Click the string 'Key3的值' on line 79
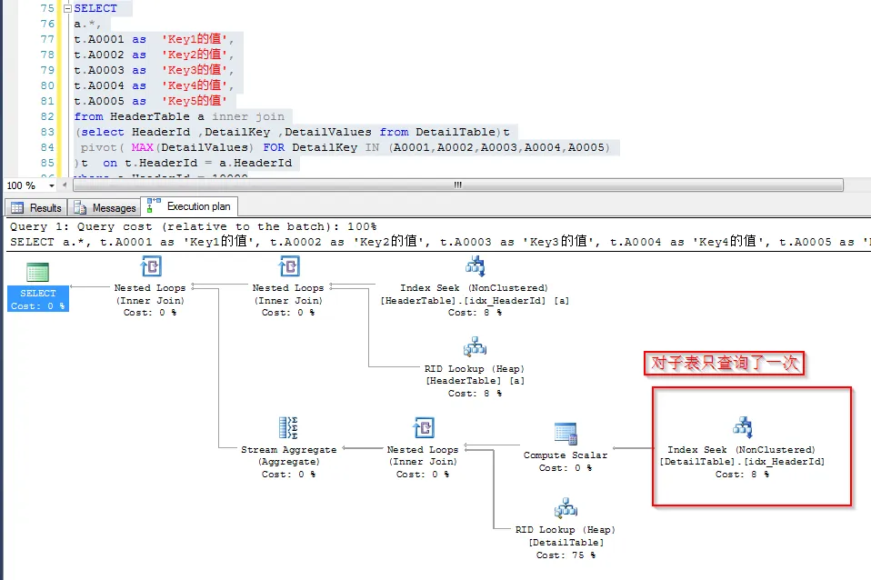The height and width of the screenshot is (580, 871). click(x=195, y=70)
